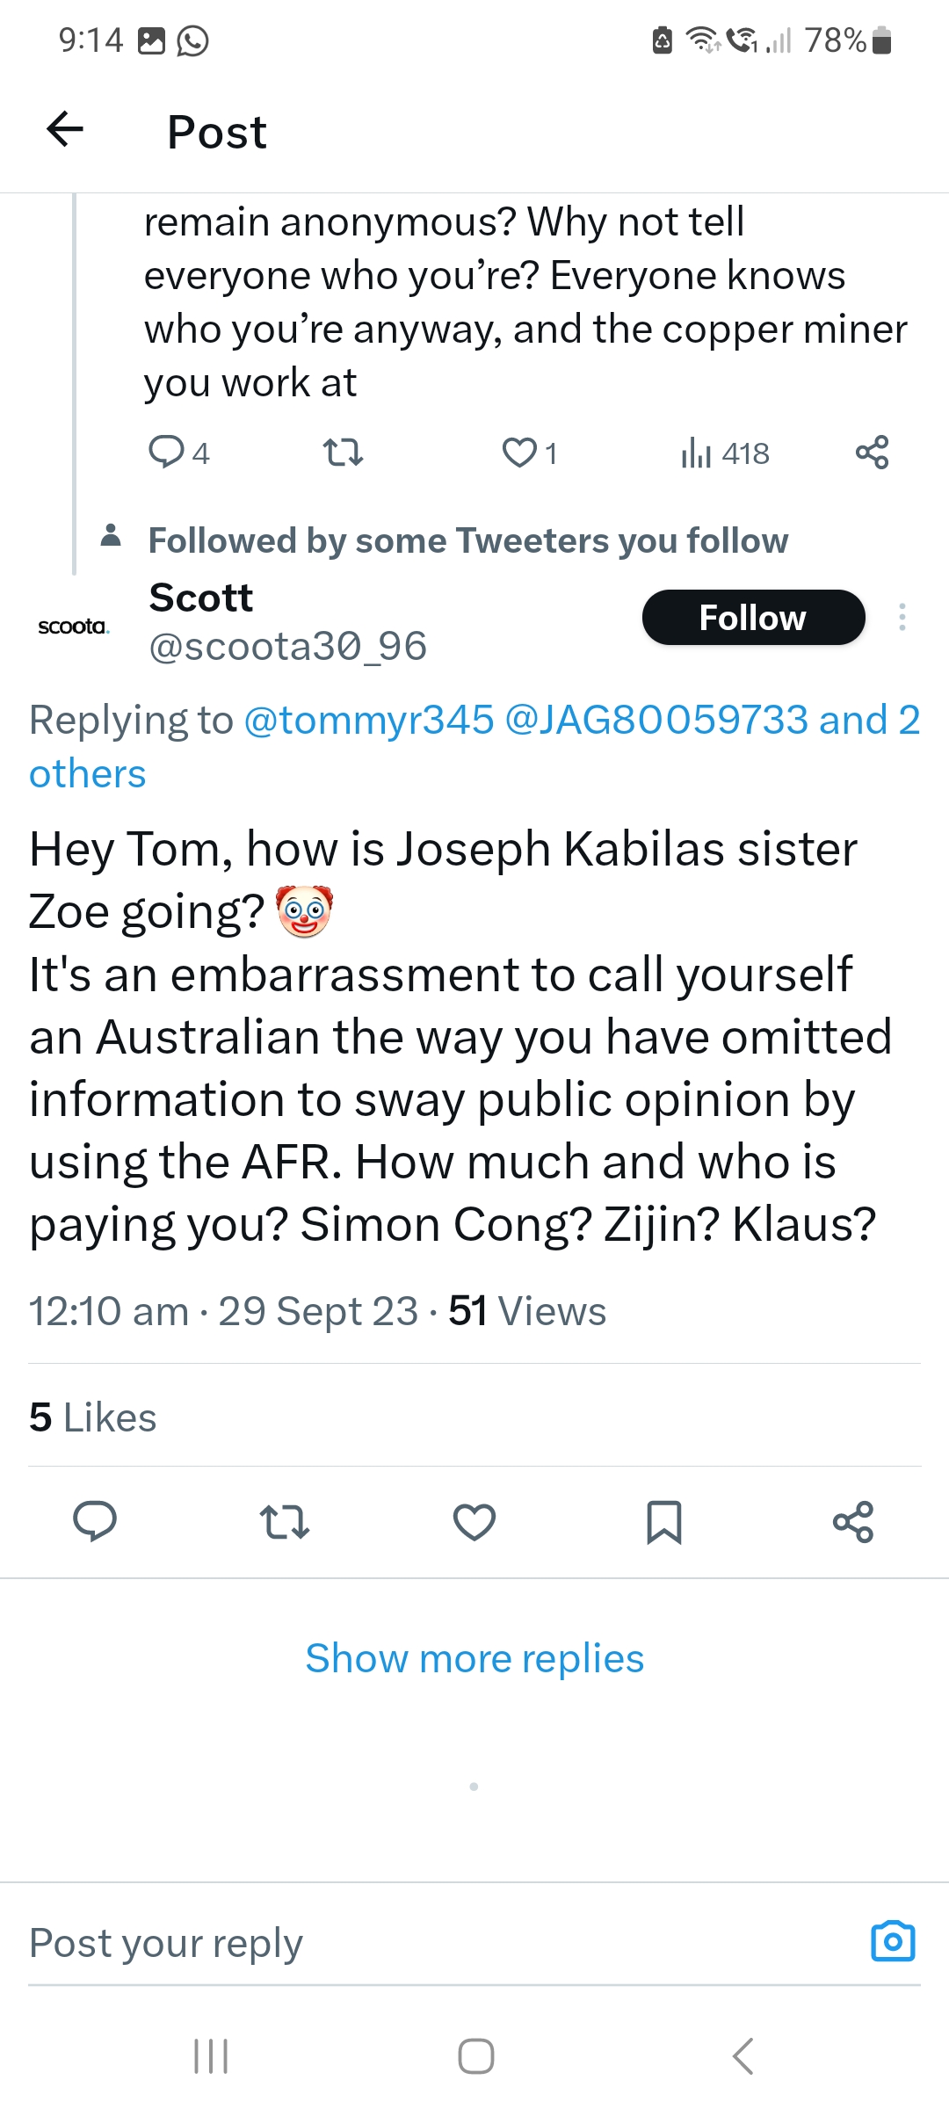
Task: Tap the back arrow in the Post header
Action: click(65, 130)
